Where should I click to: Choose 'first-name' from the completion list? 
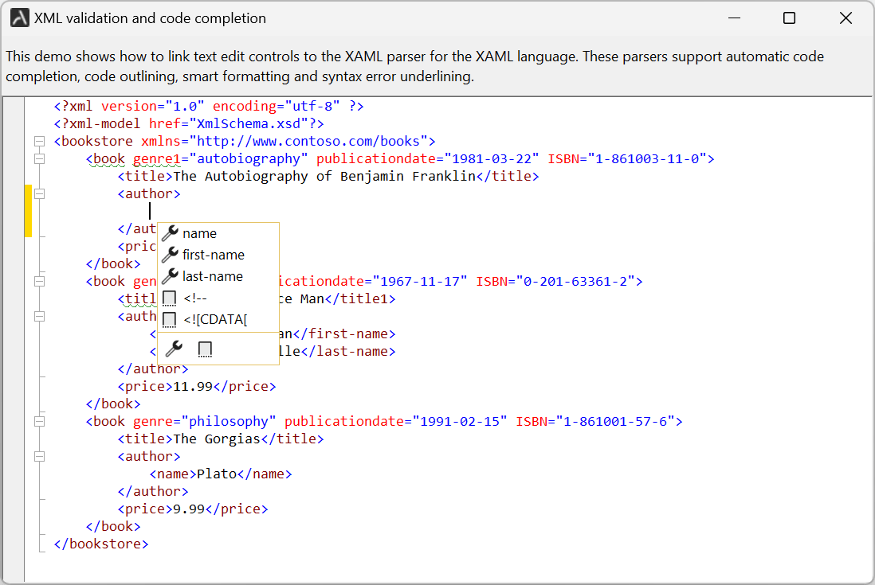pos(218,255)
